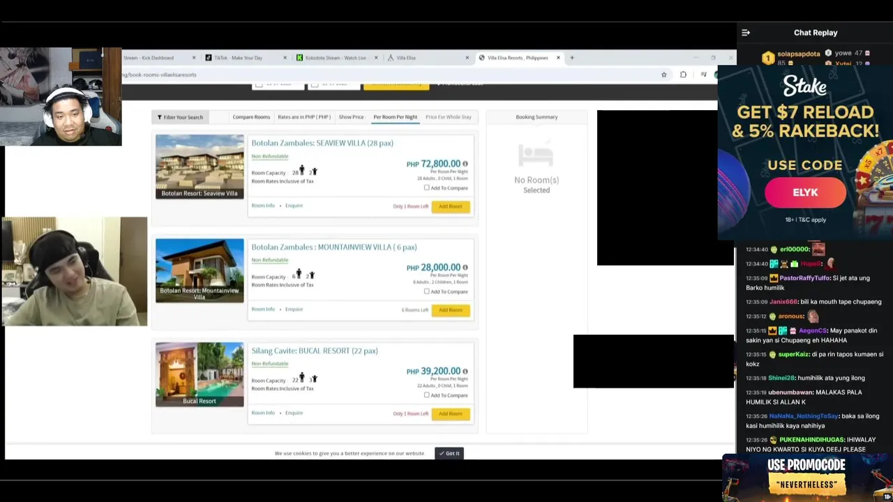Click Non-Refundable under Mountainview Villa
Viewport: 893px width, 502px height.
pos(270,260)
